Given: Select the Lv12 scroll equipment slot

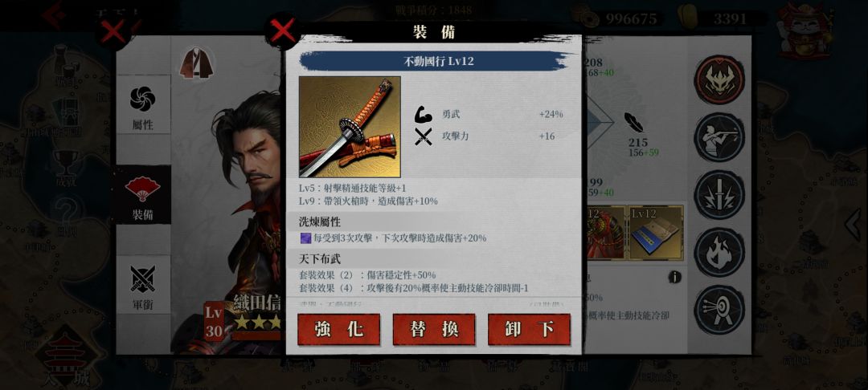Looking at the screenshot, I should pos(656,233).
